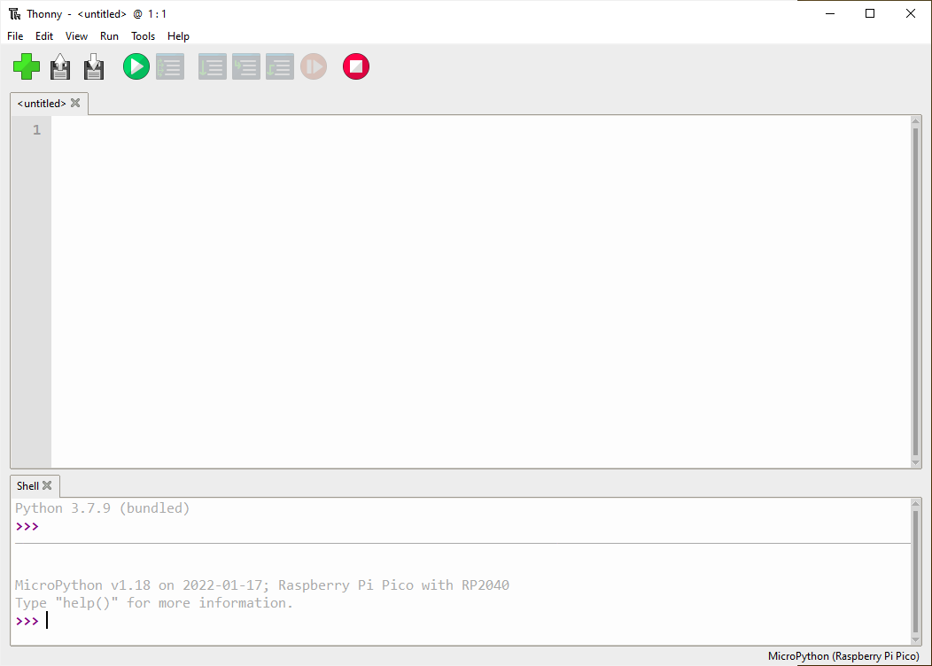932x666 pixels.
Task: Close the Shell panel tab
Action: pos(47,485)
